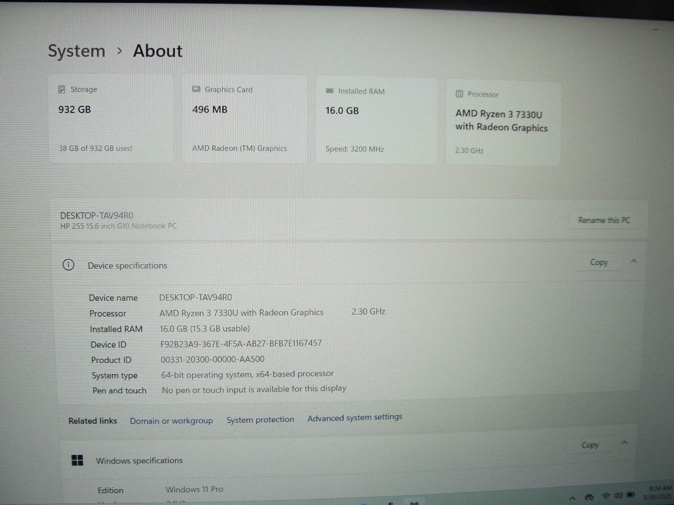Click the Graphics Card icon

click(196, 89)
